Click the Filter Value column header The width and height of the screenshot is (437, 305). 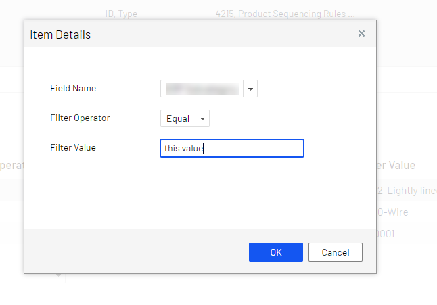(x=399, y=166)
